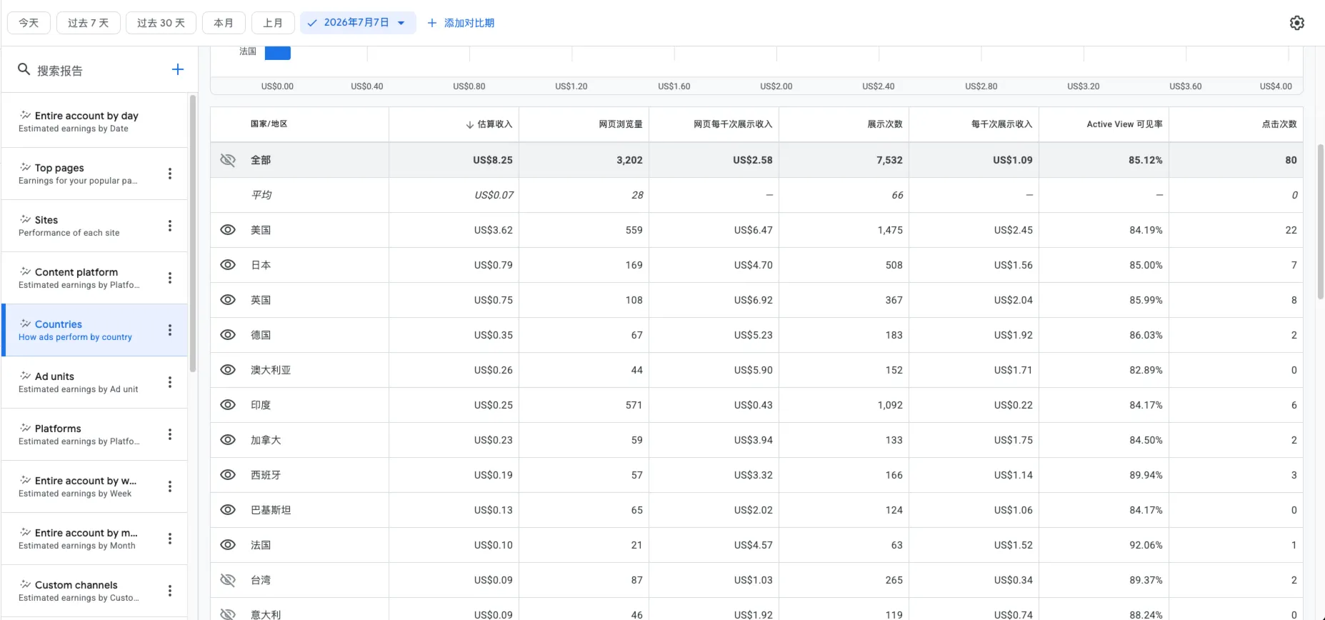Sort table by Active View 可见率 column
The image size is (1325, 620).
[1124, 124]
